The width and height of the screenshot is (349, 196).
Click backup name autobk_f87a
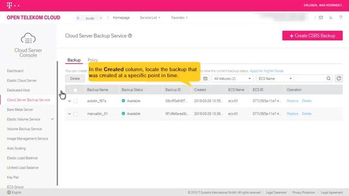(97, 101)
